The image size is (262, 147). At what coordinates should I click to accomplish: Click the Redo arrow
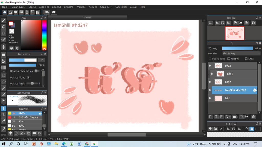pyautogui.click(x=54, y=12)
